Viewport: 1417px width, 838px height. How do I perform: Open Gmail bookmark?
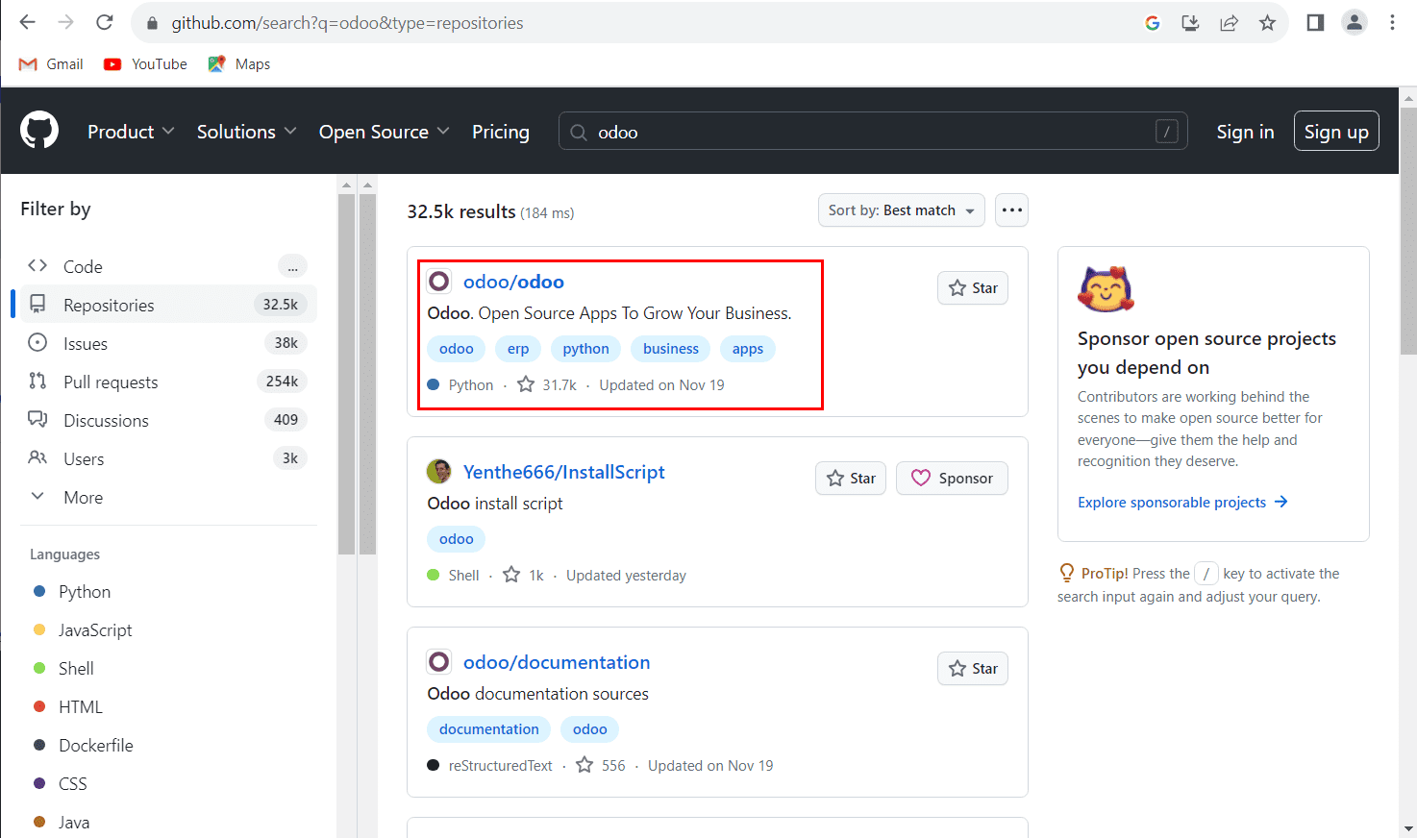tap(51, 64)
